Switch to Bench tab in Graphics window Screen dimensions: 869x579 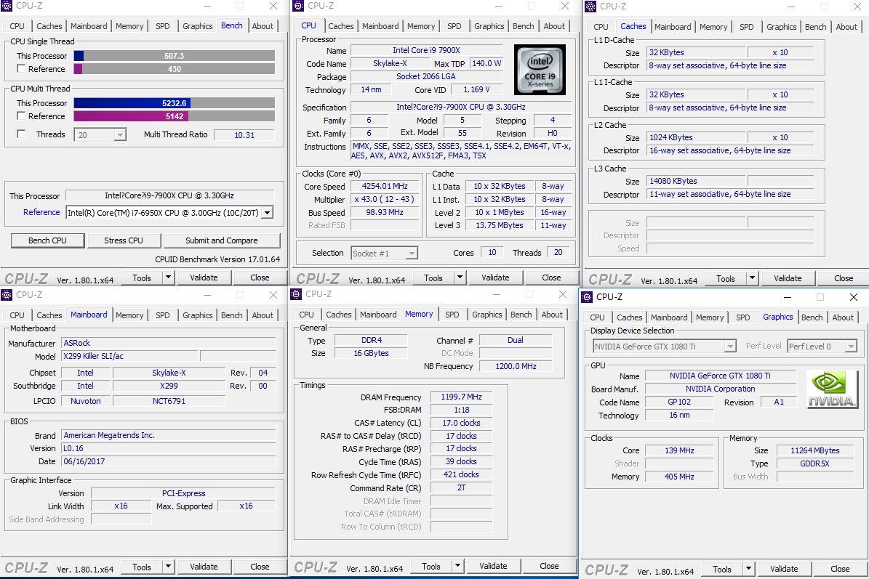coord(812,317)
